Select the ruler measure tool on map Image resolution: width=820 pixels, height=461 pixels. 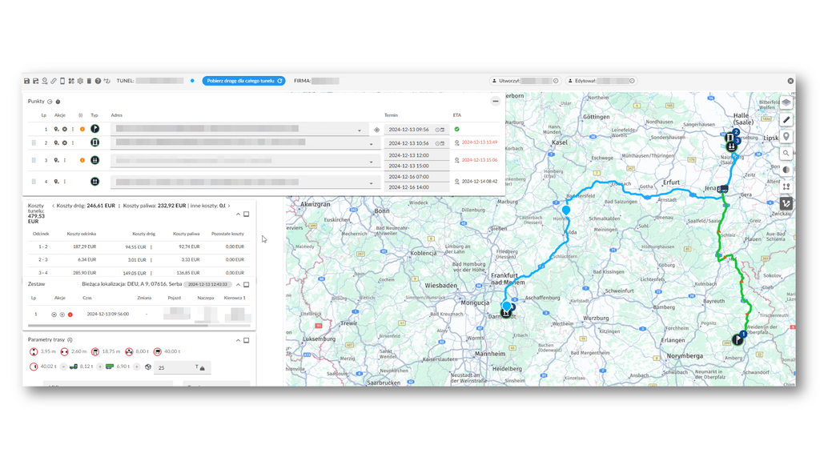[x=786, y=120]
